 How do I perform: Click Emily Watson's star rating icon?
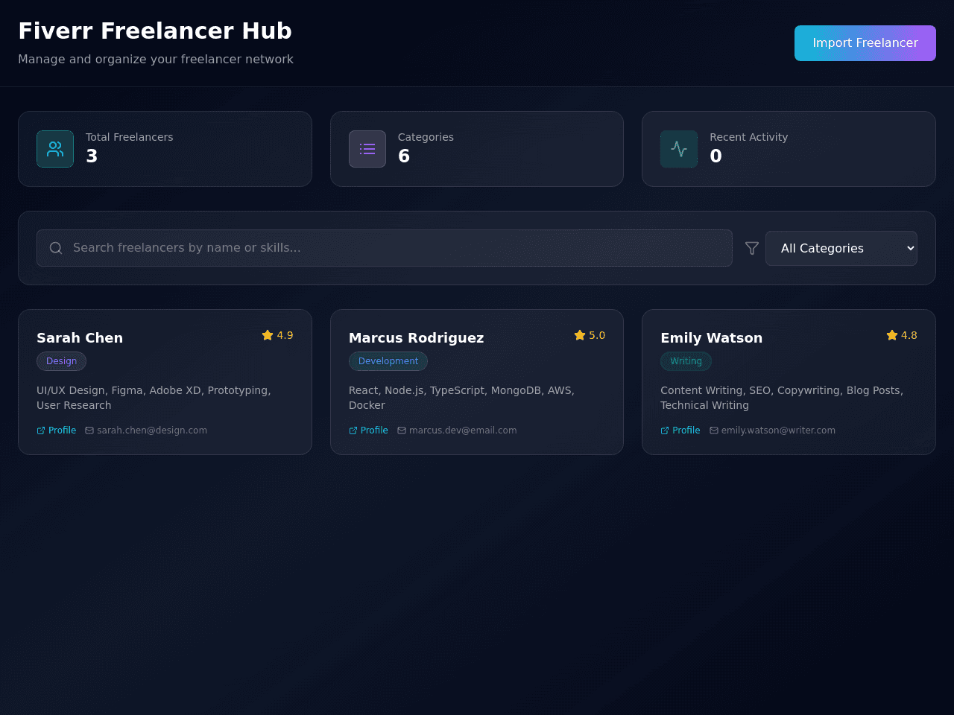click(x=892, y=335)
